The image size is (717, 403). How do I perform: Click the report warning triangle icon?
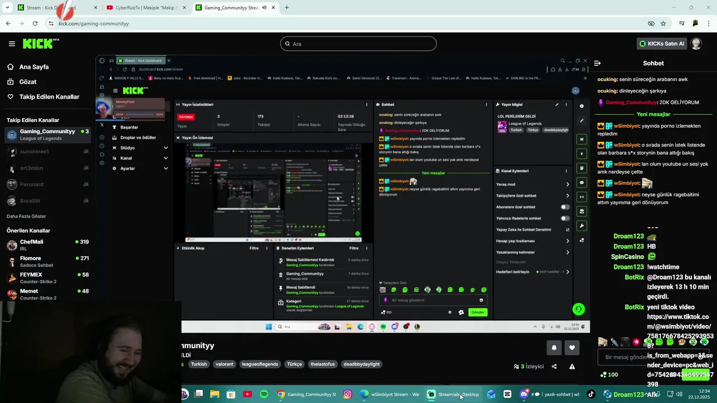point(572,367)
